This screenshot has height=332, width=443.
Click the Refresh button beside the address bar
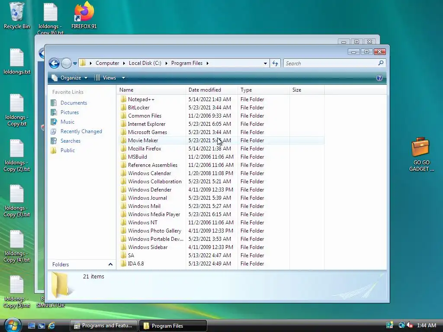click(x=275, y=63)
